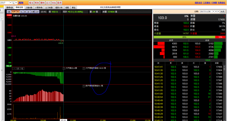Open the tab between 個股分析 and 筆記
227x121 pixels.
67,8
